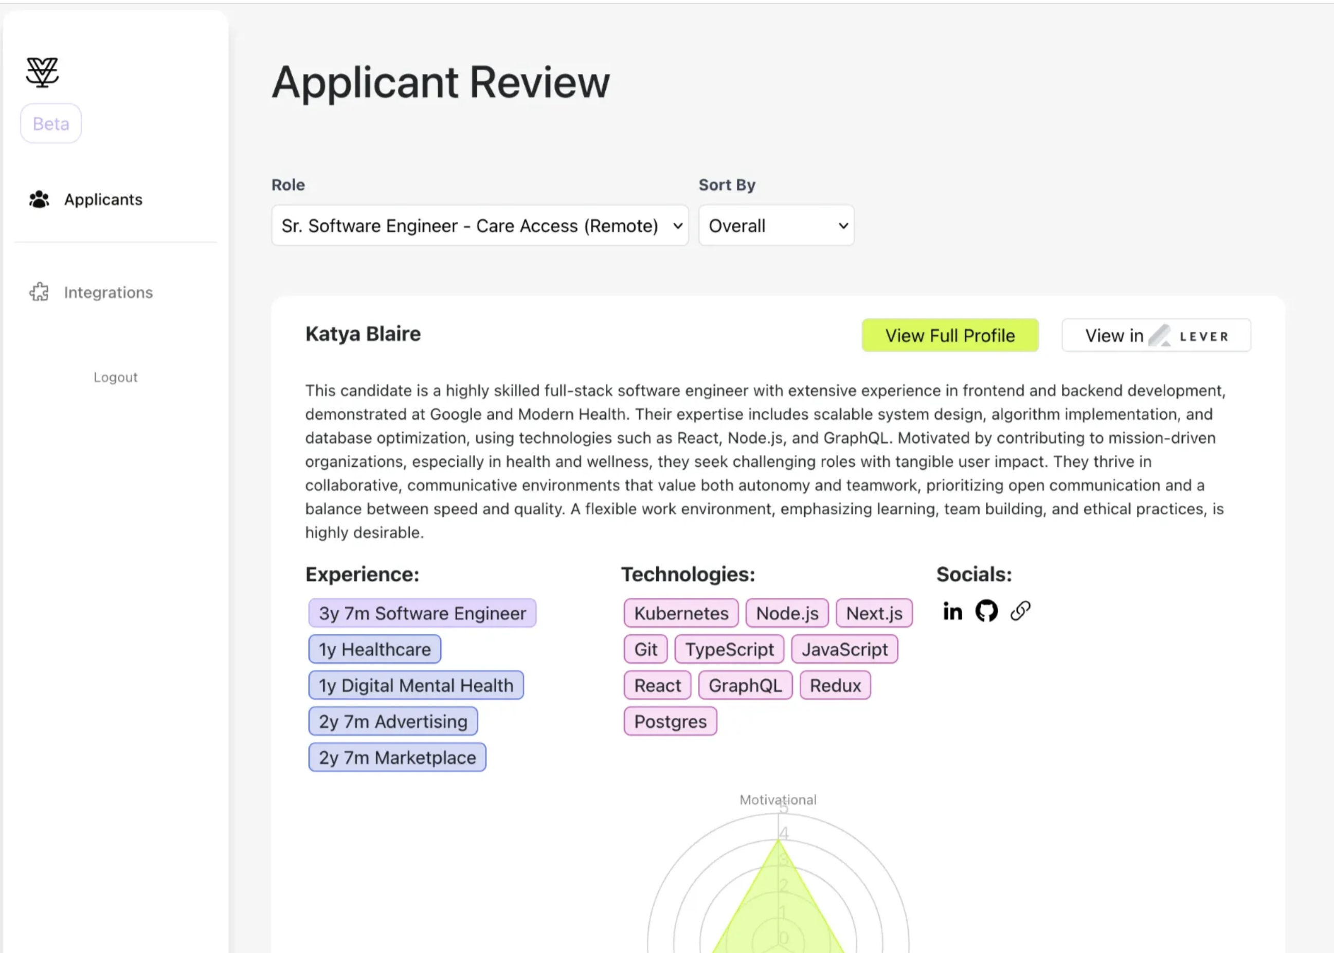Select the 2y 7m Advertising tag
1334x953 pixels.
click(x=393, y=722)
